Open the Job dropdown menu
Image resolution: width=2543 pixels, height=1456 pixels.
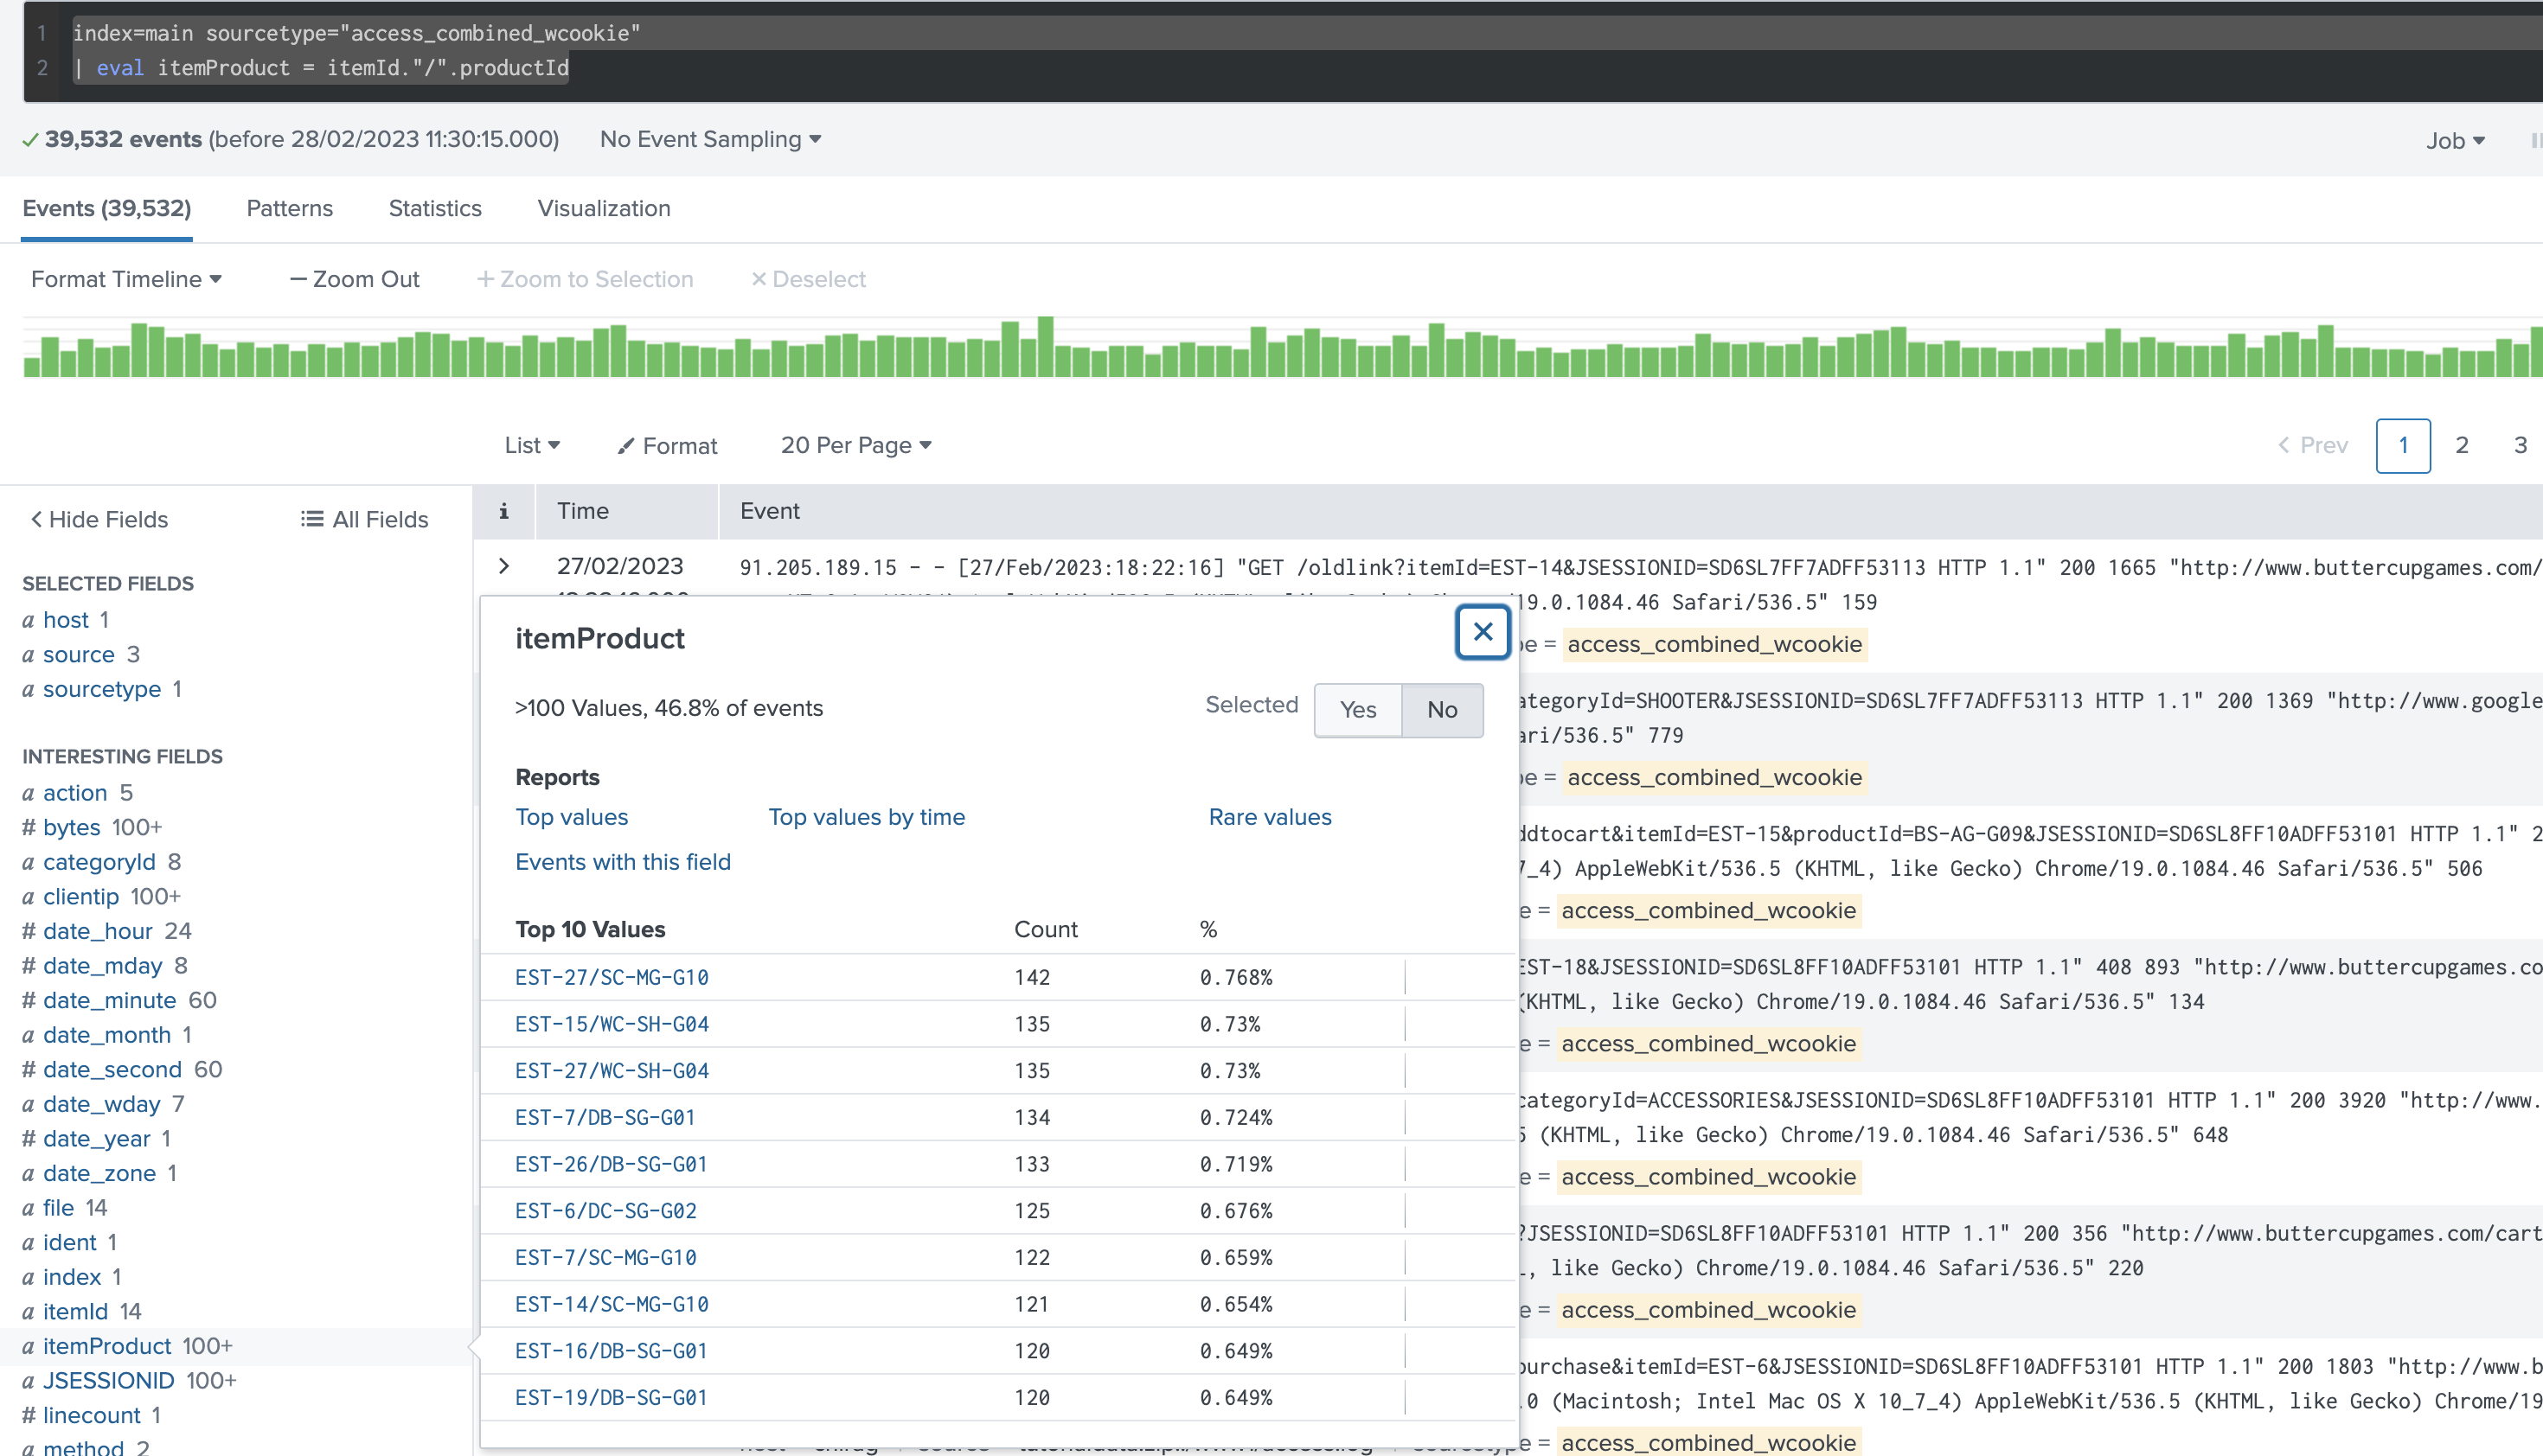(x=2454, y=141)
